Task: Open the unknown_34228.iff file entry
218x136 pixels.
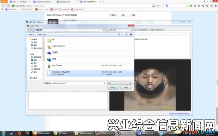Action: pyautogui.click(x=90, y=73)
